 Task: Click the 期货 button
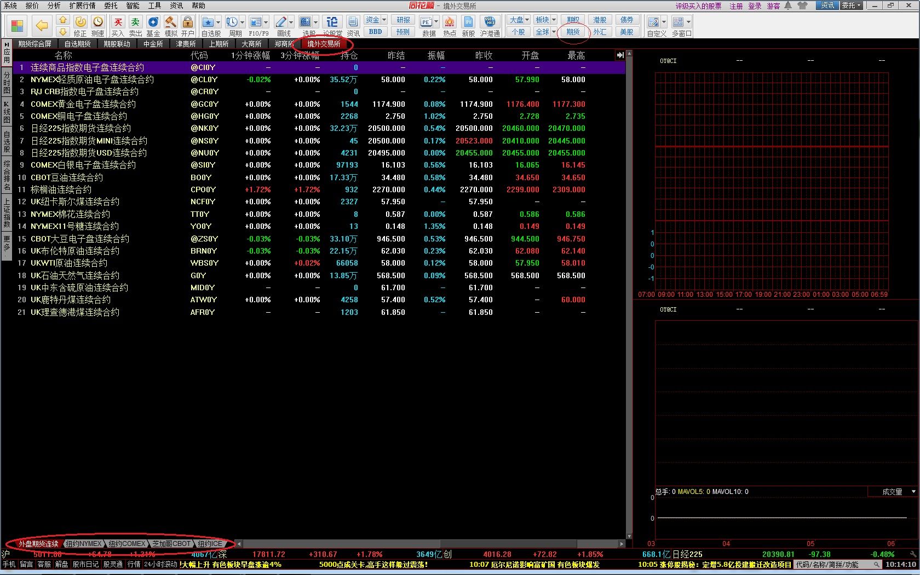[573, 32]
